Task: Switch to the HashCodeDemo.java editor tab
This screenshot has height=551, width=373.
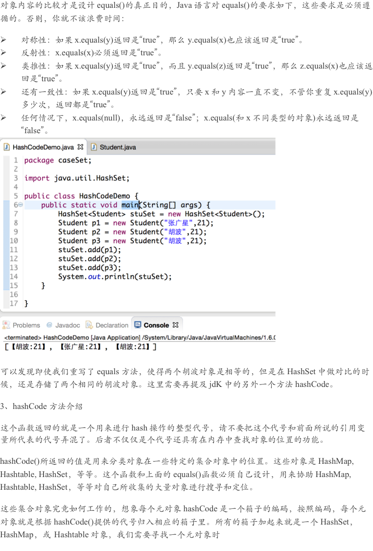Action: click(x=43, y=147)
